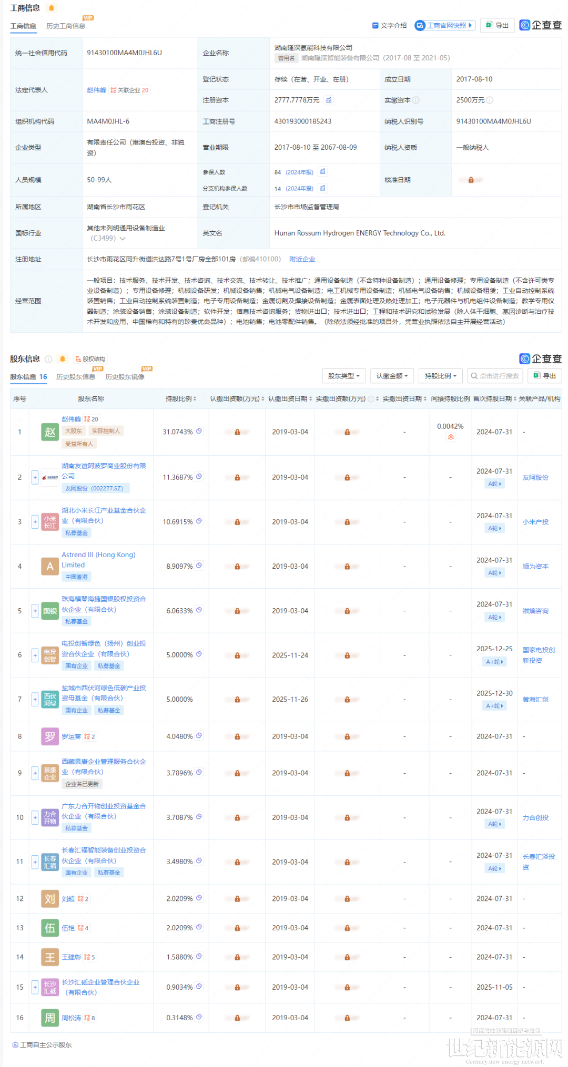Click the lock icon in 核准日期 field
568x1067 pixels.
coord(471,180)
